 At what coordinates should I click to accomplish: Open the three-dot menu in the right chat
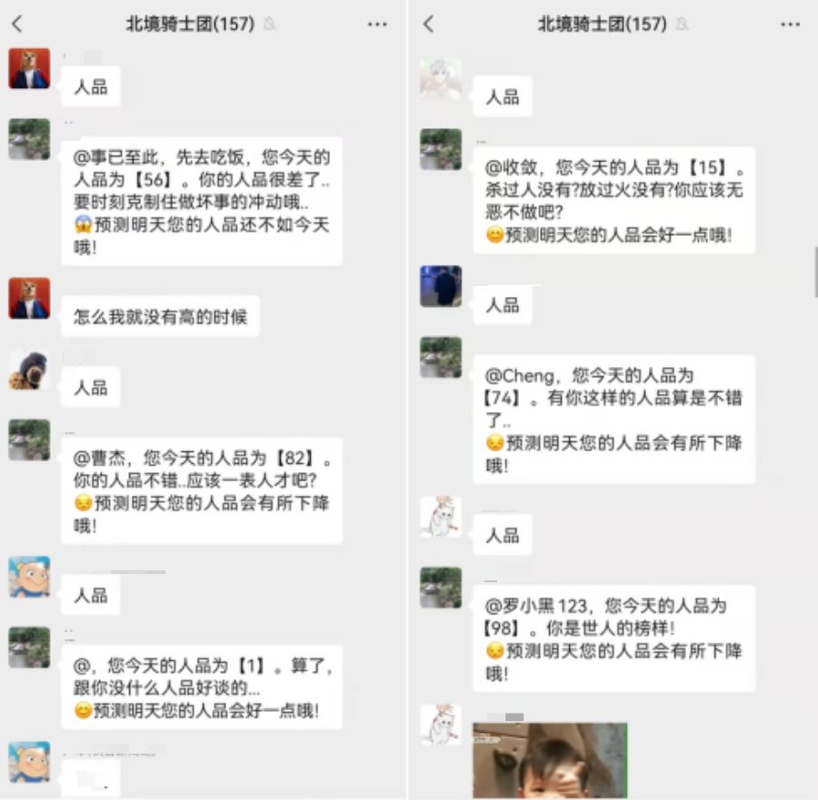click(790, 24)
